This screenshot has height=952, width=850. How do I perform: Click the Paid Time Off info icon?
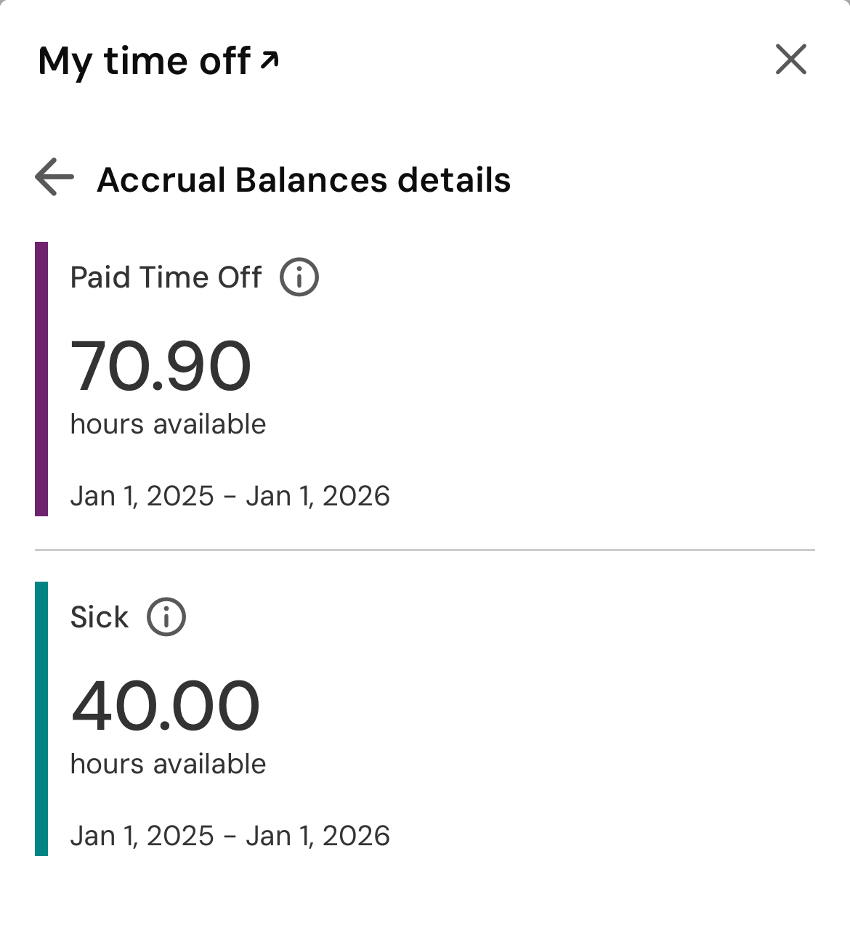point(299,277)
